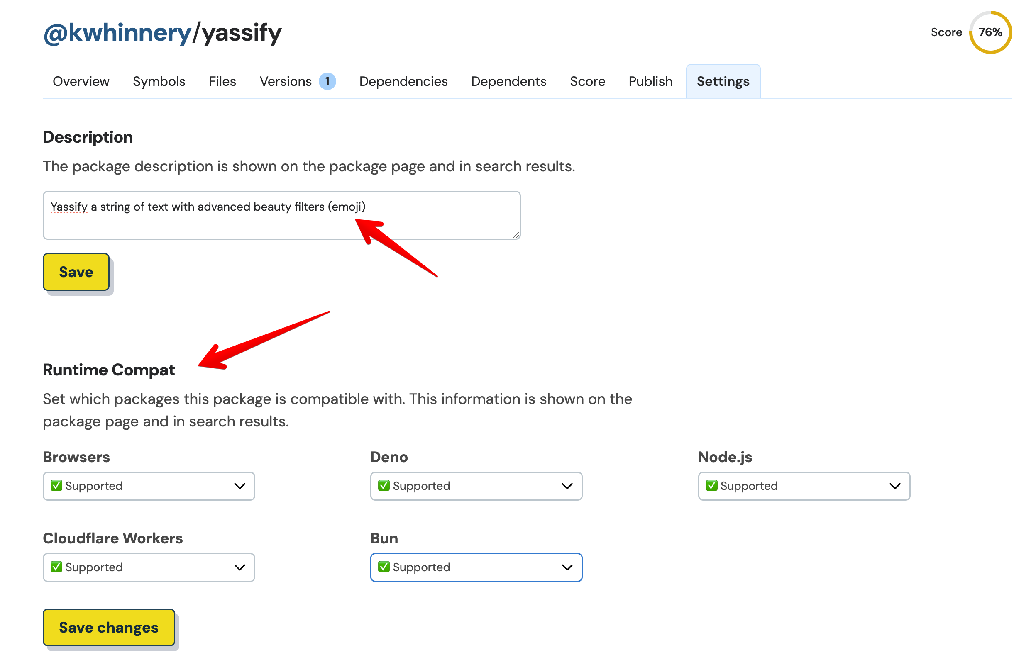The width and height of the screenshot is (1036, 667).
Task: Open the Bun compatibility dropdown
Action: (x=476, y=567)
